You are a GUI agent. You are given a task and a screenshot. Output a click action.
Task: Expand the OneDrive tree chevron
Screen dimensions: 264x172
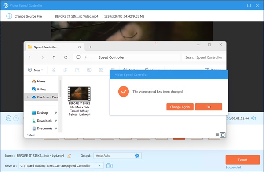[x=28, y=97]
